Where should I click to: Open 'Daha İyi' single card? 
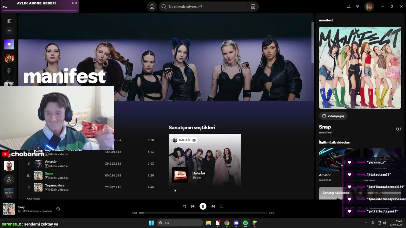[x=205, y=160]
